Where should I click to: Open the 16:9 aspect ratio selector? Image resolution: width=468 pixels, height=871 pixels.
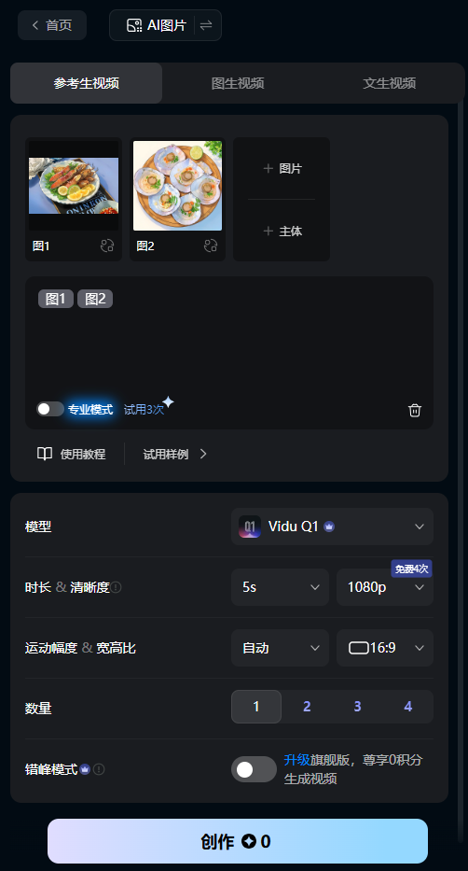385,648
